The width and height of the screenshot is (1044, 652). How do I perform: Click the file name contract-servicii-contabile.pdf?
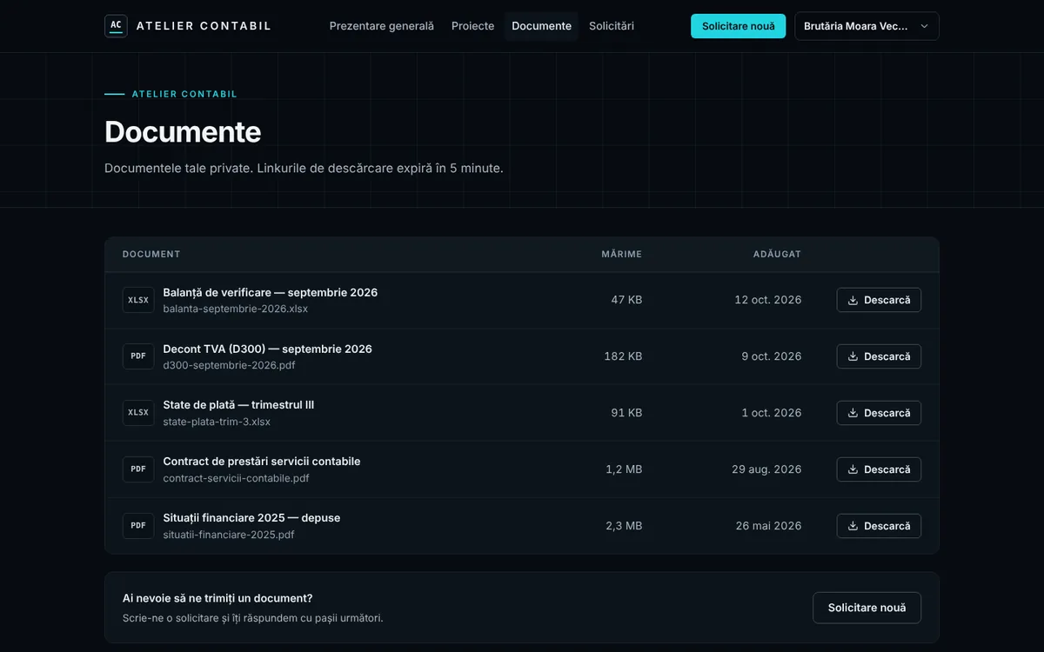237,478
